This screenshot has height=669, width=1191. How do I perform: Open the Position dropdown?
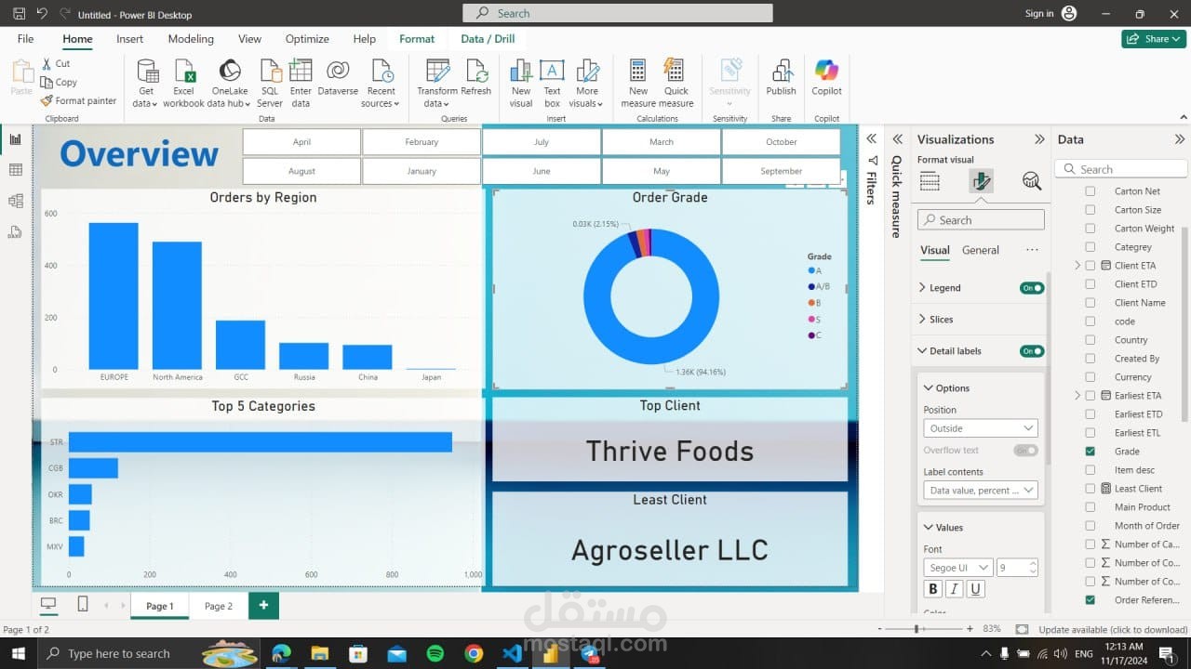980,428
